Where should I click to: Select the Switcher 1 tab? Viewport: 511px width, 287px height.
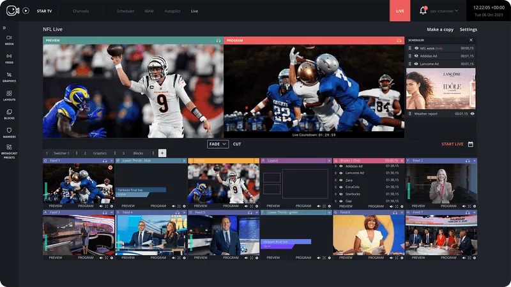pyautogui.click(x=61, y=153)
